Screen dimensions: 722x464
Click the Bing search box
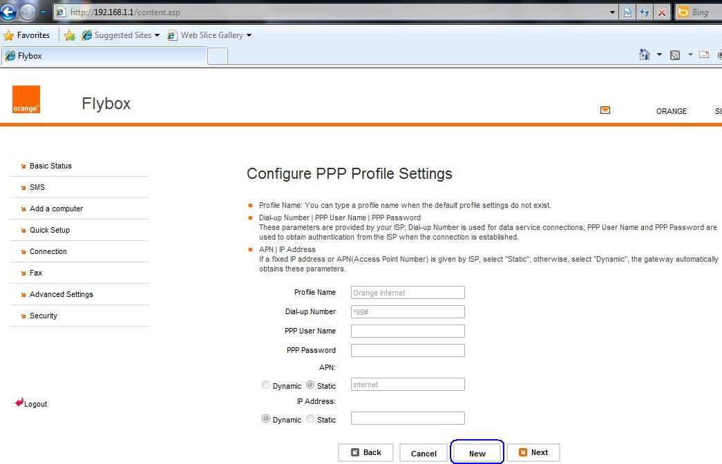tap(699, 12)
